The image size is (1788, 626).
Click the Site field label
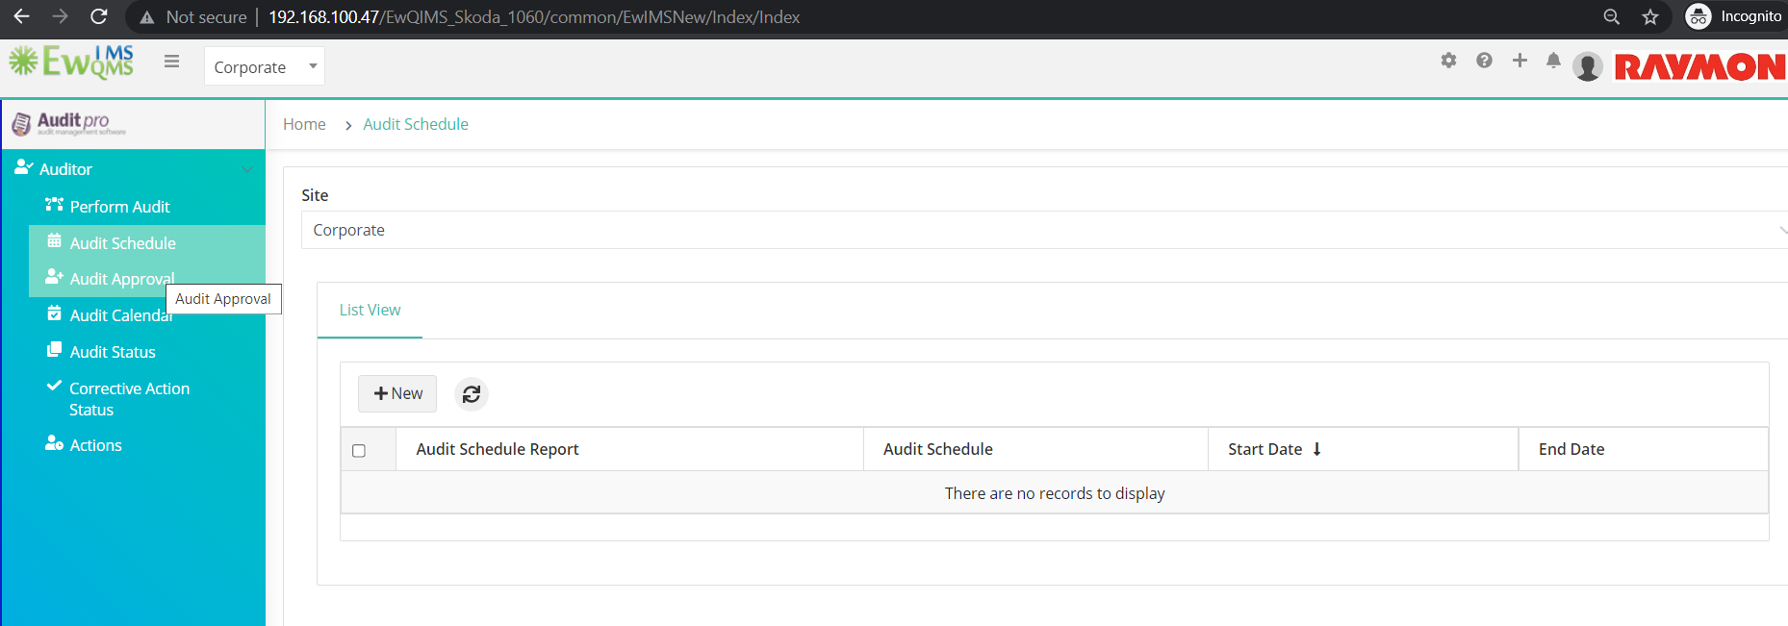coord(315,195)
